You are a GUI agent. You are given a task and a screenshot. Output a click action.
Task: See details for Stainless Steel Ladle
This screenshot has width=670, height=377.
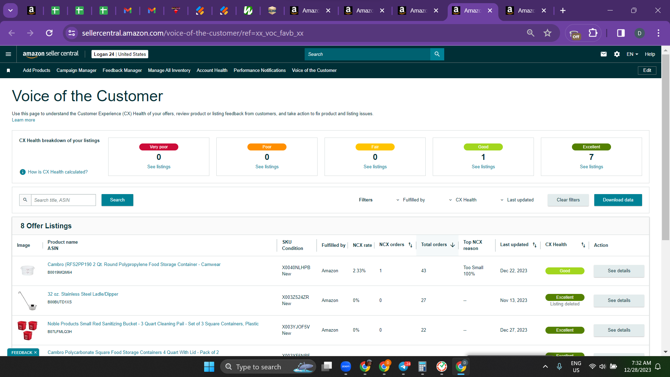(619, 301)
